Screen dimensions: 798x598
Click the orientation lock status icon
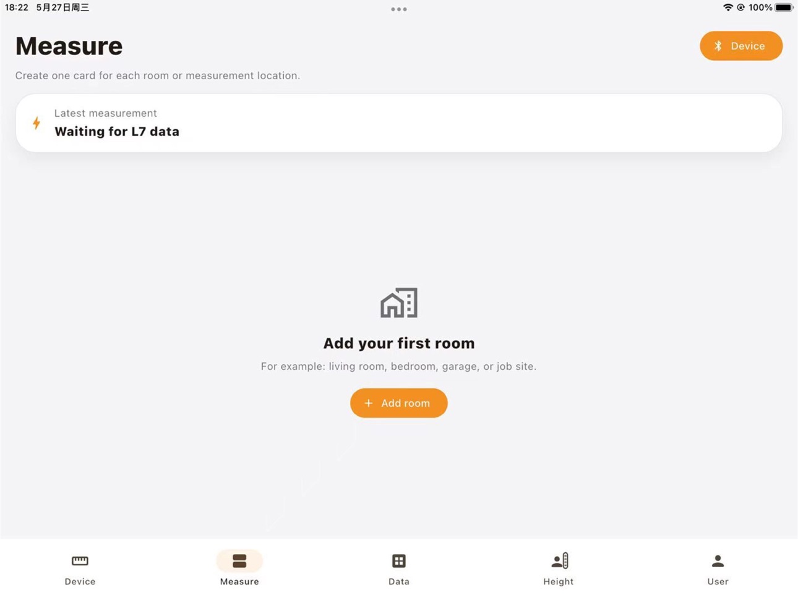[740, 7]
